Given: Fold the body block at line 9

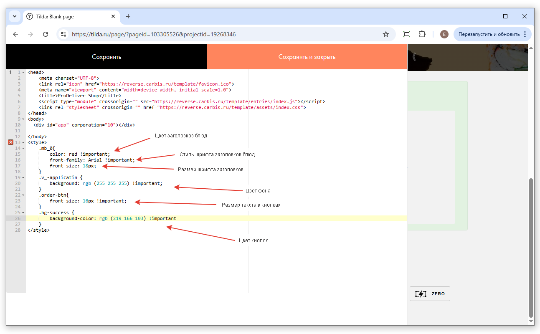Looking at the screenshot, I should tap(23, 119).
